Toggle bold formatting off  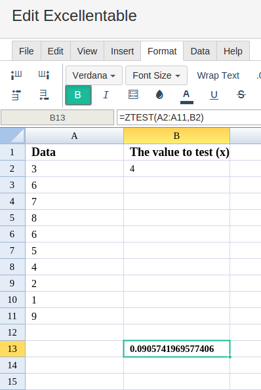pyautogui.click(x=78, y=95)
